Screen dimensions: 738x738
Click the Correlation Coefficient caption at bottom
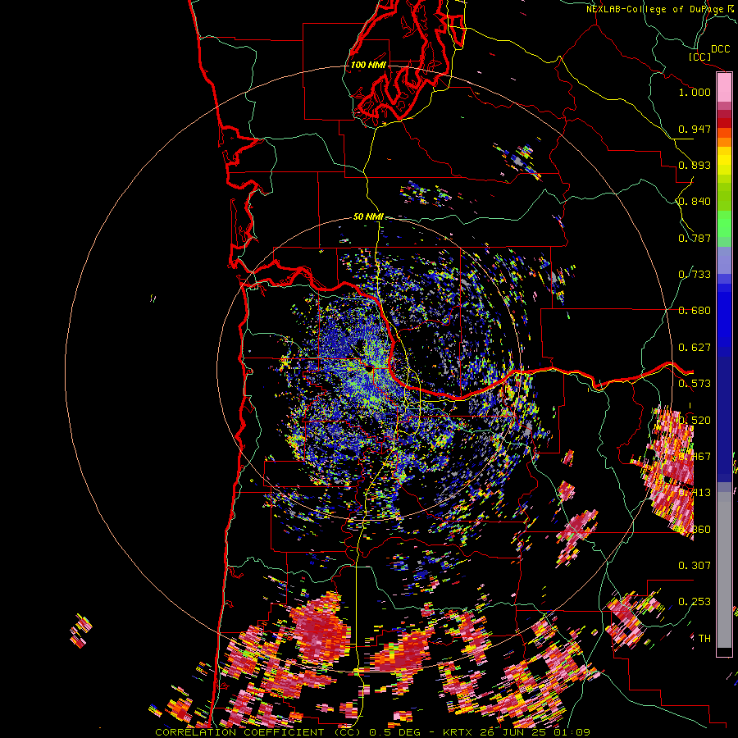(x=372, y=732)
